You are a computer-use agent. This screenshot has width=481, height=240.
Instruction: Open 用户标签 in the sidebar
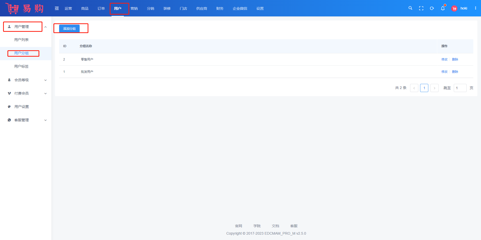tap(21, 66)
